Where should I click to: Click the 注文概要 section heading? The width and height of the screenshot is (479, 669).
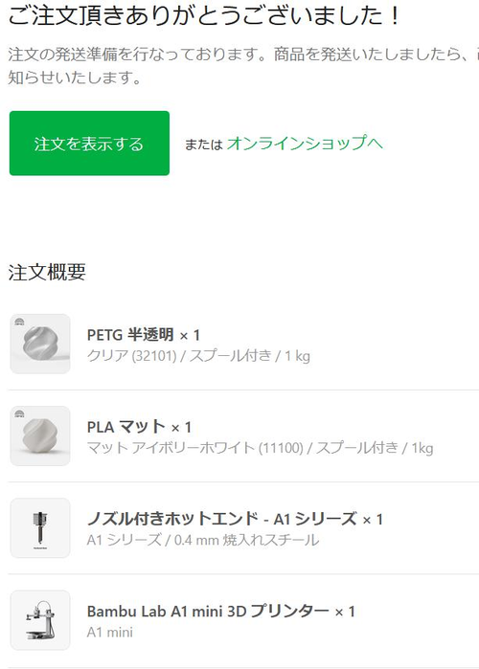click(x=47, y=272)
